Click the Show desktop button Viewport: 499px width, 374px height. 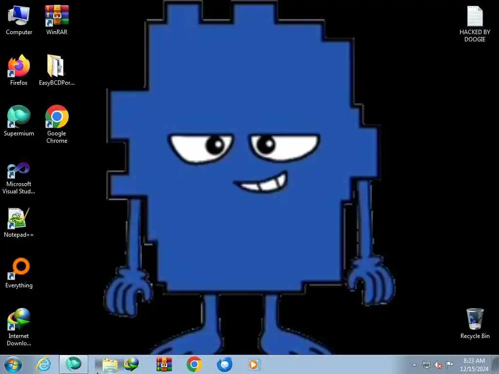pyautogui.click(x=496, y=364)
